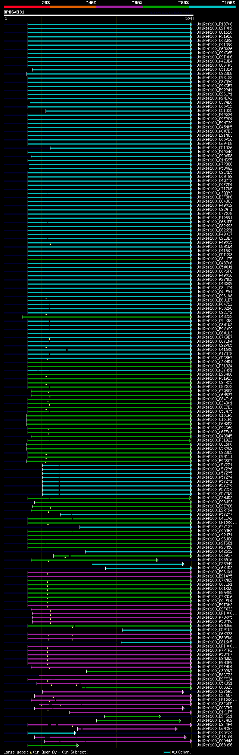The width and height of the screenshot is (239, 755).
Task: Select label UniRef100_C5ID25
Action: (214, 111)
